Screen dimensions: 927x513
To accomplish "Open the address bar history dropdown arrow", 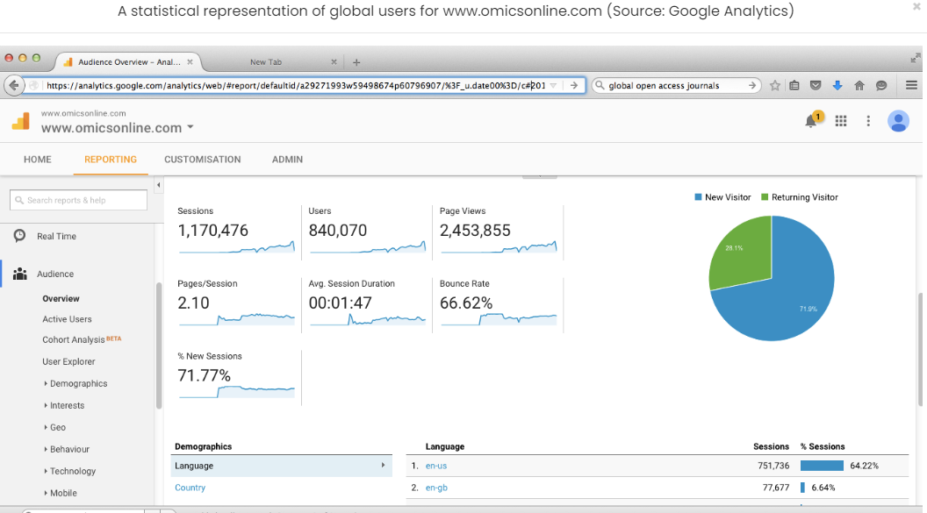I will pyautogui.click(x=553, y=86).
